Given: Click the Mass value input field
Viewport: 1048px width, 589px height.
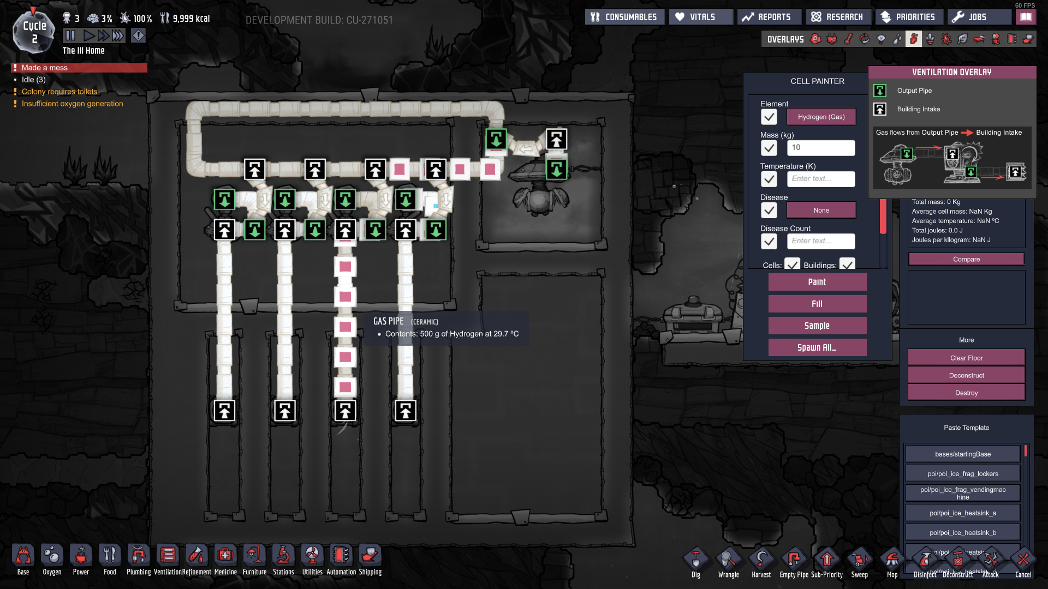Looking at the screenshot, I should click(x=820, y=148).
